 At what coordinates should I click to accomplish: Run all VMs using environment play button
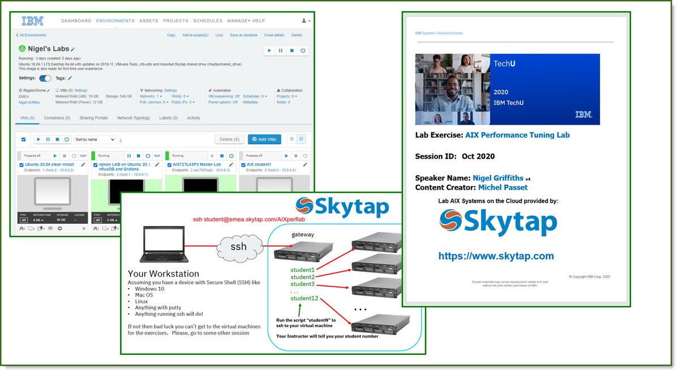pyautogui.click(x=269, y=50)
